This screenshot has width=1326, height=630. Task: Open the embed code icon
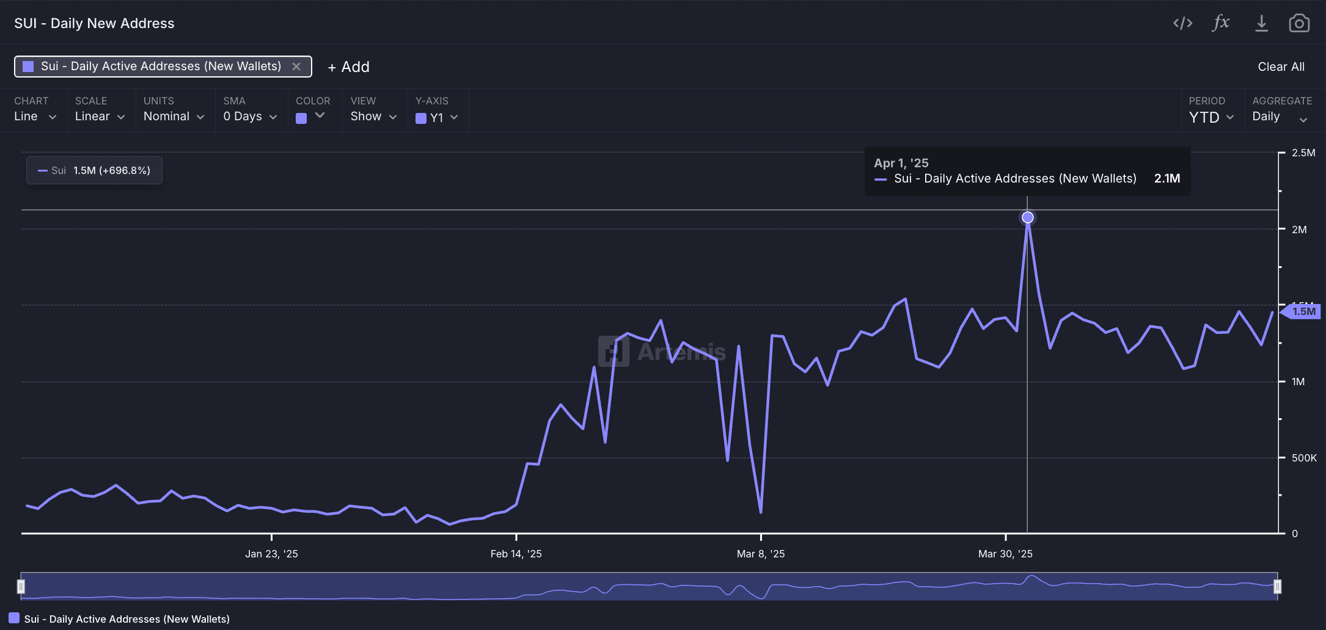click(x=1182, y=23)
